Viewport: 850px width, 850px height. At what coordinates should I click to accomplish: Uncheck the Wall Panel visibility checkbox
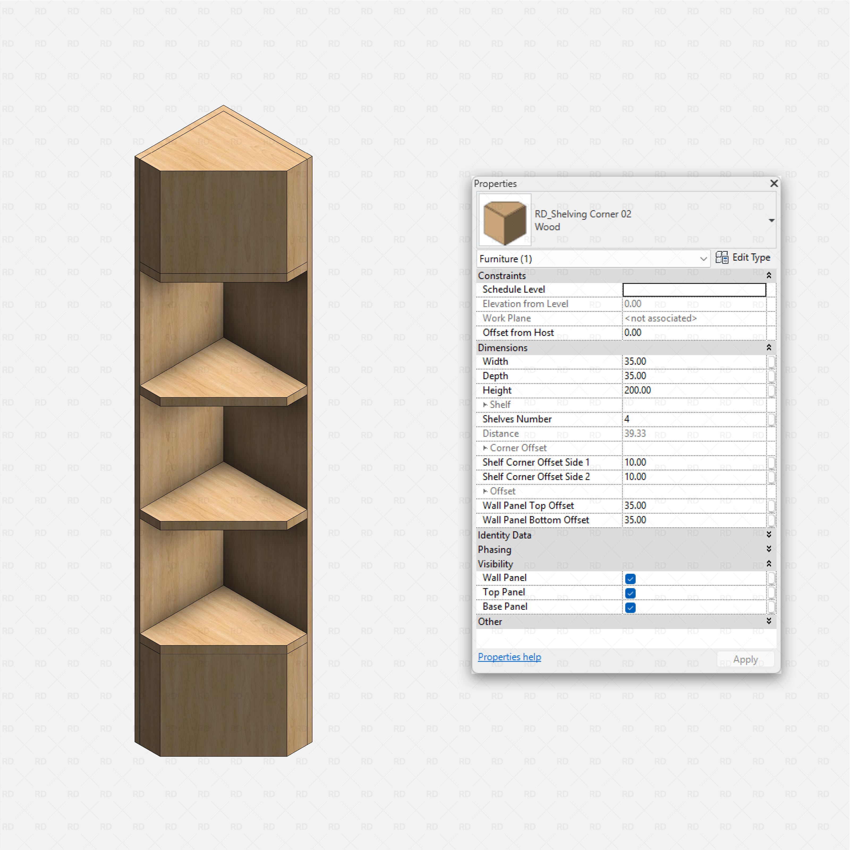point(630,579)
